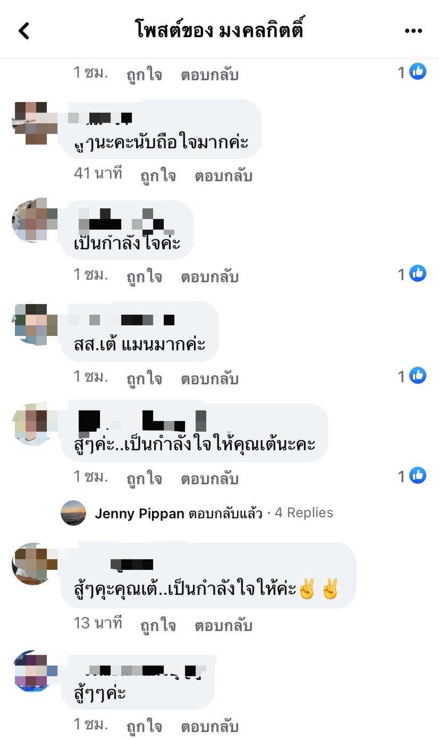
Task: Open avatar of the นับถือใจมากค่ะ commenter
Action: (32, 122)
